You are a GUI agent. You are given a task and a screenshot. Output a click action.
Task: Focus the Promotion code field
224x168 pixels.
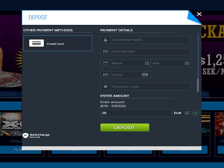[150, 87]
